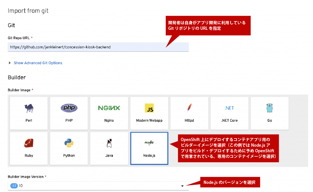Click the Modern Webapp text label
This screenshot has height=192, width=313.
coord(149,120)
